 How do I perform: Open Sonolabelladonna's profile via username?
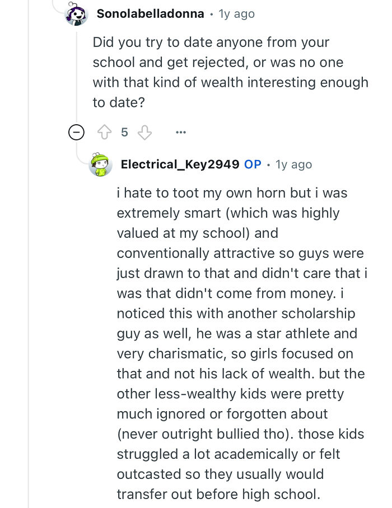pyautogui.click(x=150, y=13)
